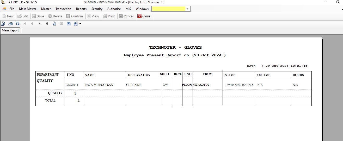Open the Windows menu
The height and width of the screenshot is (141, 343).
142,9
